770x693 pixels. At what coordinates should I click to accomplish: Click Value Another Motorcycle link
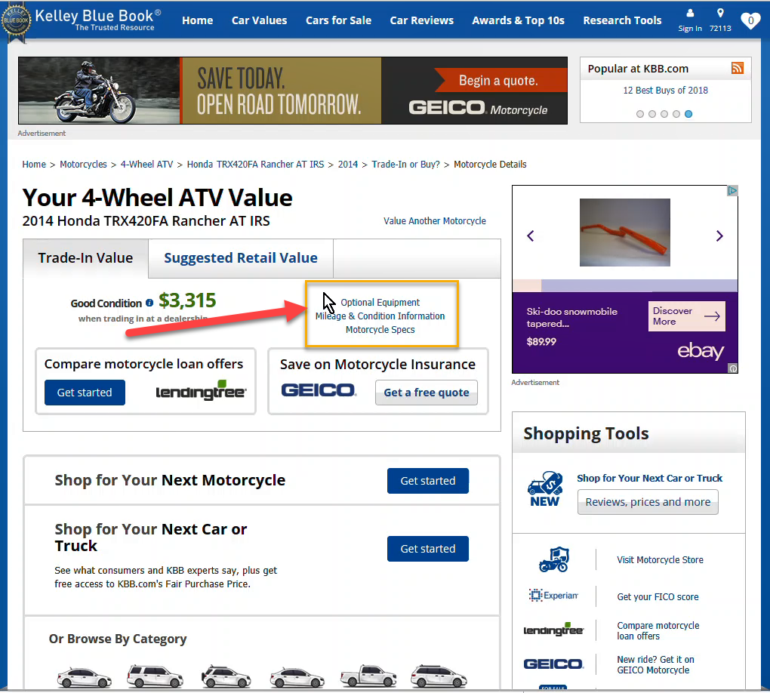click(x=435, y=221)
